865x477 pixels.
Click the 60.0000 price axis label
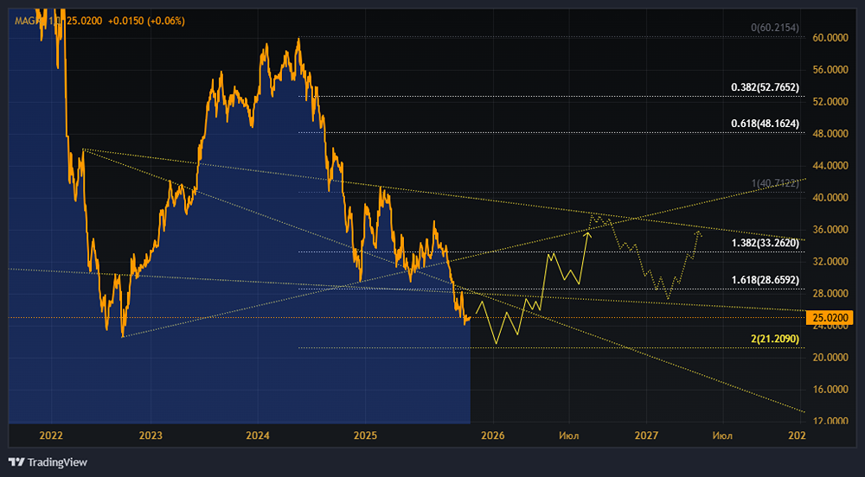(830, 37)
